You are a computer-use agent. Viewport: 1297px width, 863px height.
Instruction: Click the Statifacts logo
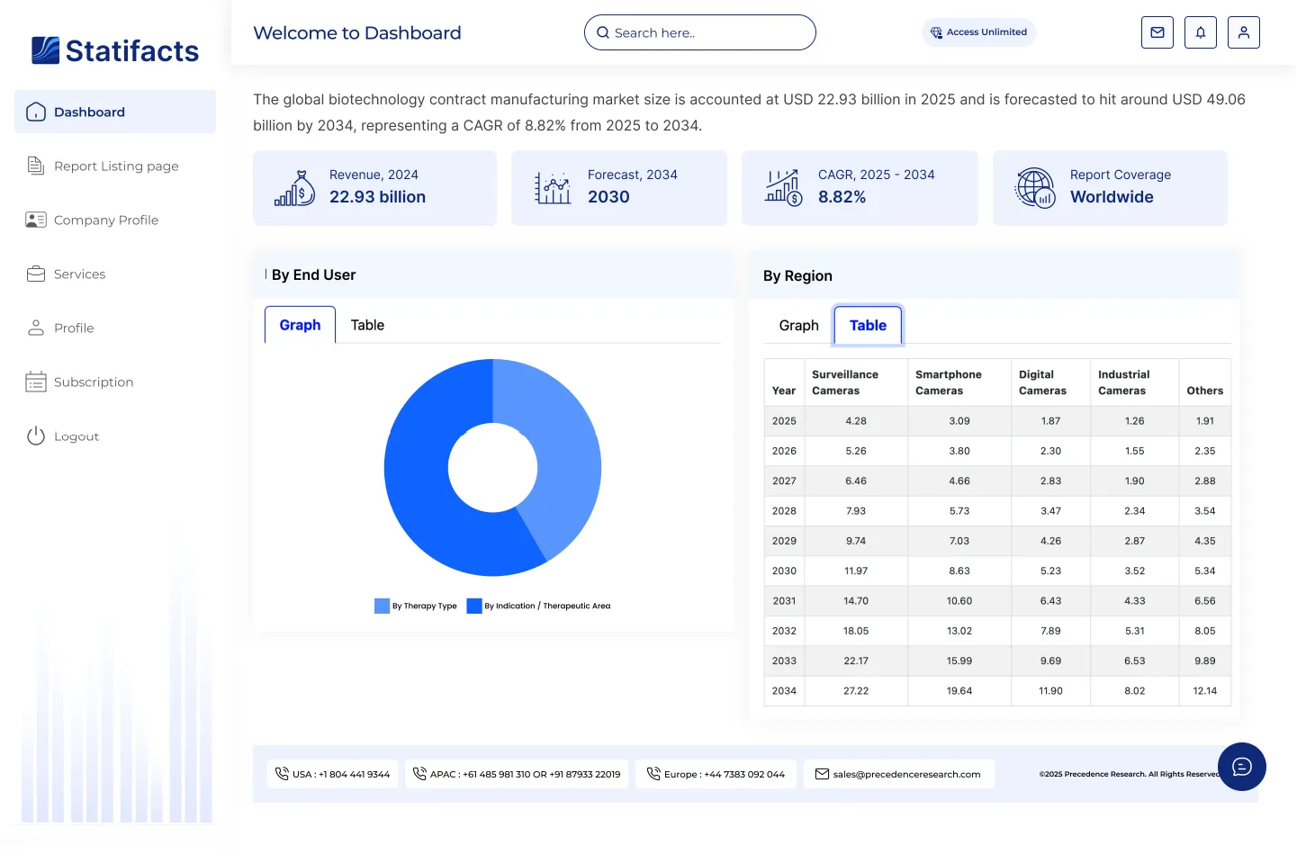115,50
